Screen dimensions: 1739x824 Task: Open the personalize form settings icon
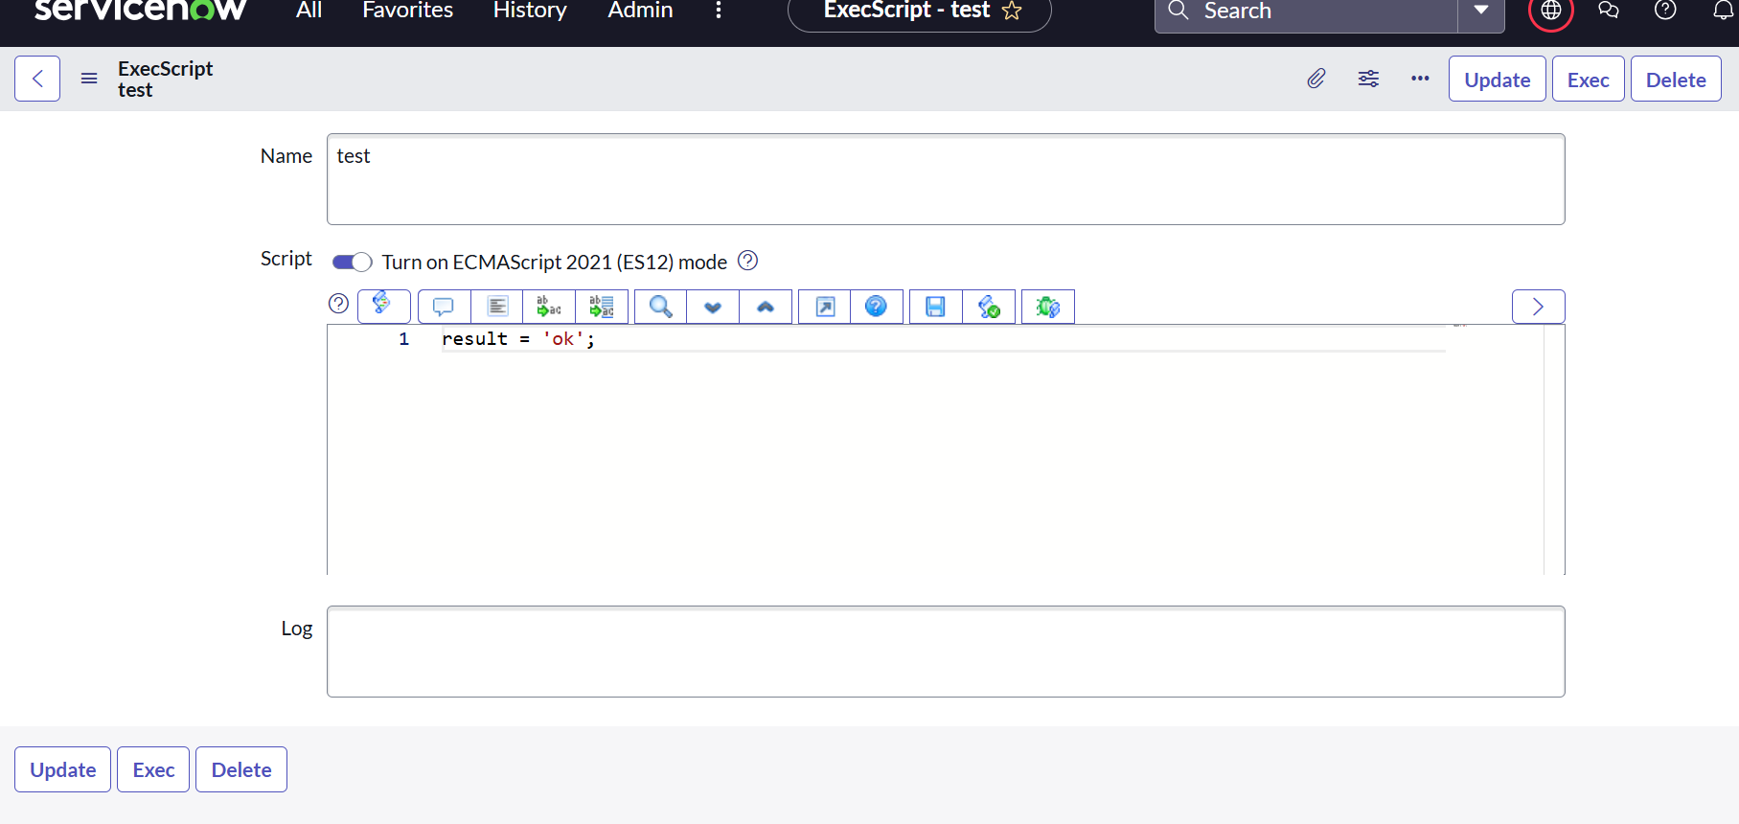[x=1368, y=79]
